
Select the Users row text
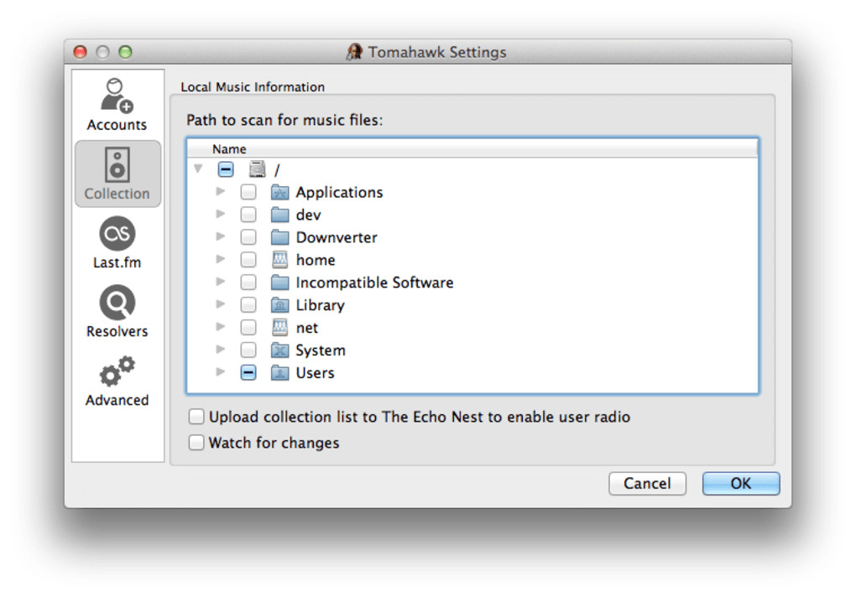click(315, 373)
